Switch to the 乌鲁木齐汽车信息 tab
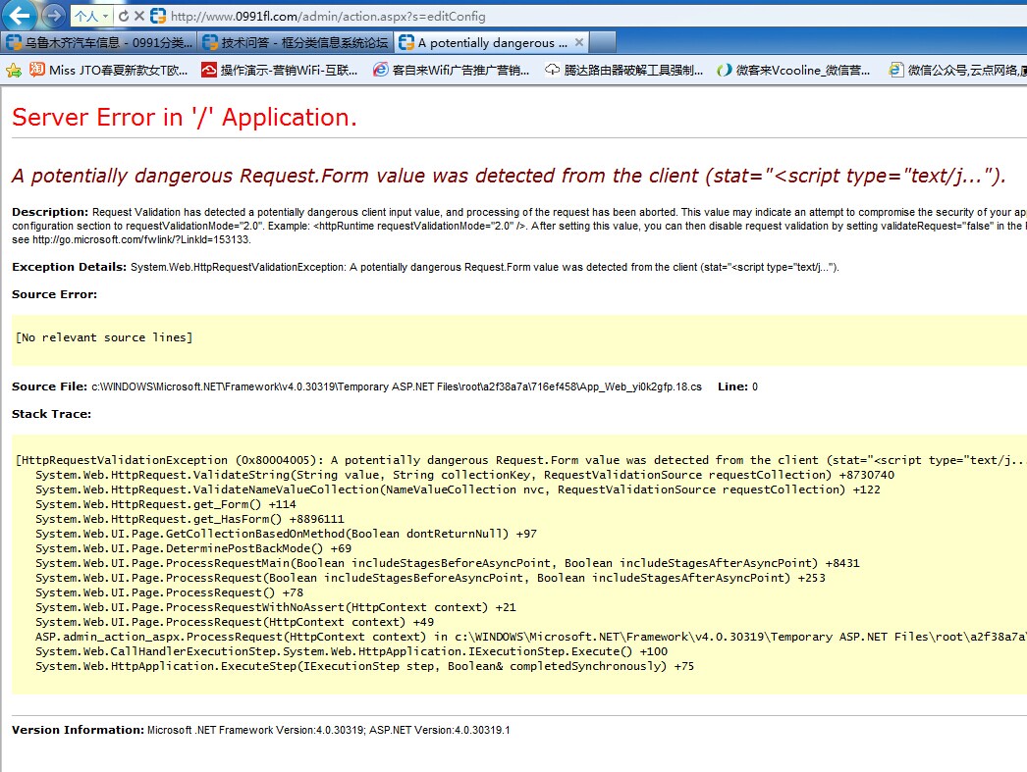The height and width of the screenshot is (772, 1027). click(x=98, y=42)
